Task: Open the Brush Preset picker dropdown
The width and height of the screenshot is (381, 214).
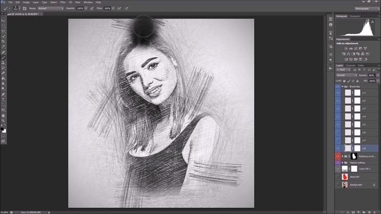Action: pos(19,8)
